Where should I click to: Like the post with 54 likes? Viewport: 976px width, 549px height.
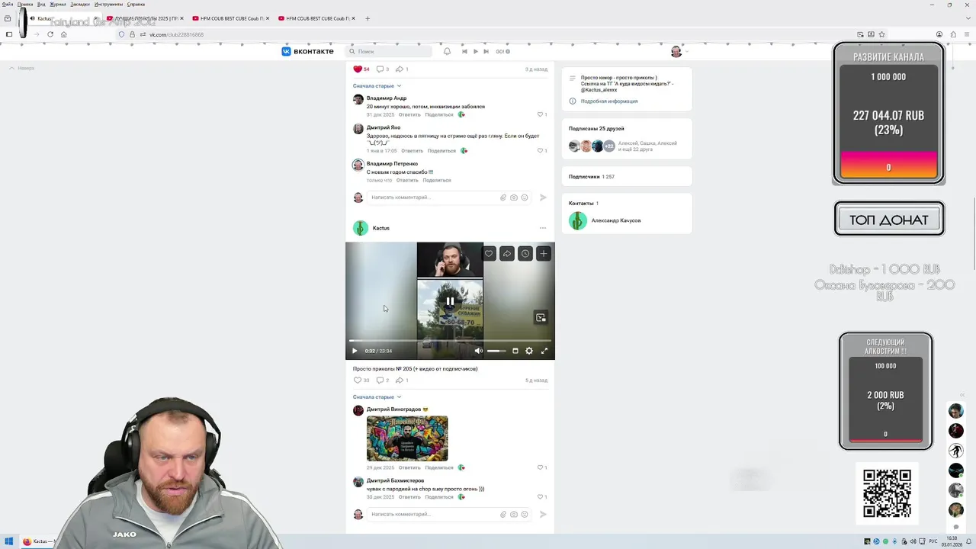[x=361, y=69]
